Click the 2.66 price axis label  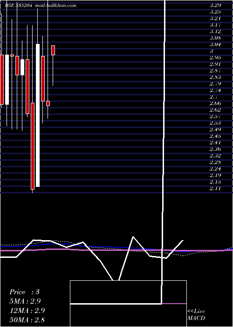pos(215,103)
